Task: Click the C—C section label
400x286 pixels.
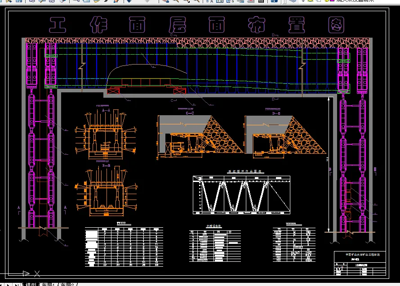Action: tap(190, 113)
